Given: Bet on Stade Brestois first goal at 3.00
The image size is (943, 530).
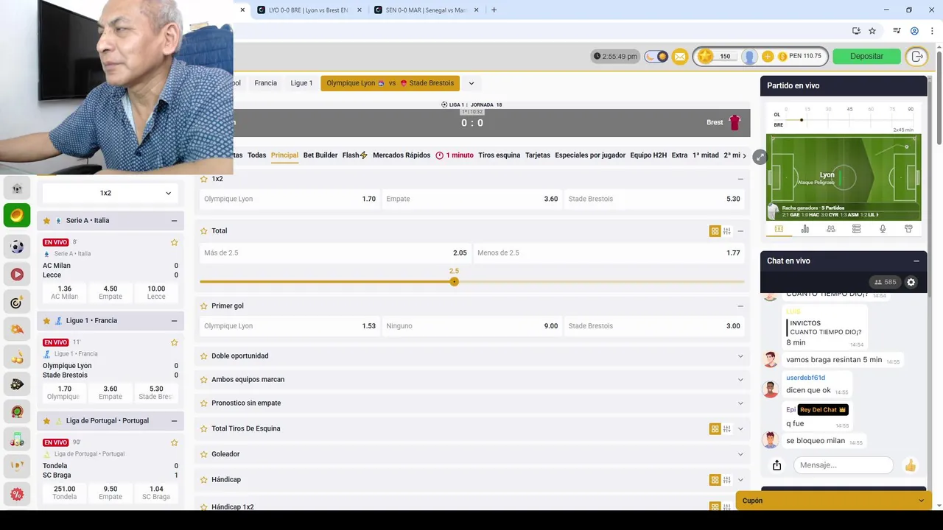Looking at the screenshot, I should point(654,326).
